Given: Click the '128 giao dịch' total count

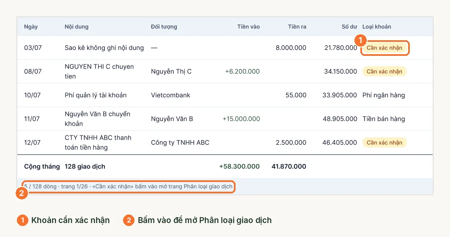Looking at the screenshot, I should tap(85, 167).
